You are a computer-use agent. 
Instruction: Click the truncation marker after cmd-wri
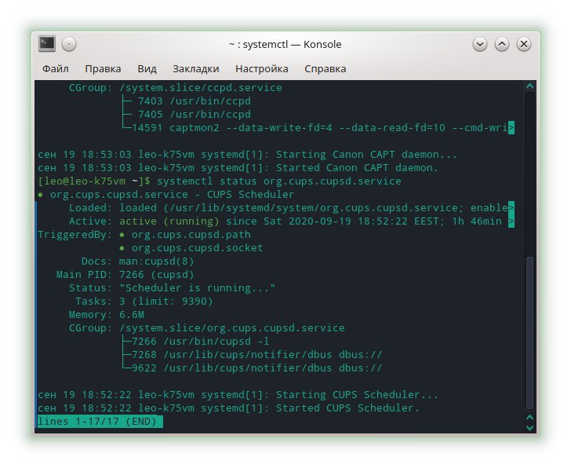[x=511, y=127]
